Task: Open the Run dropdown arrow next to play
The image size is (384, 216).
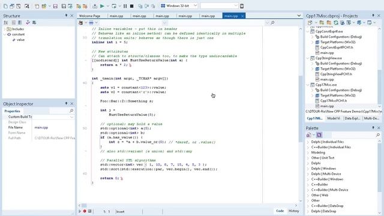Action: (x=108, y=6)
